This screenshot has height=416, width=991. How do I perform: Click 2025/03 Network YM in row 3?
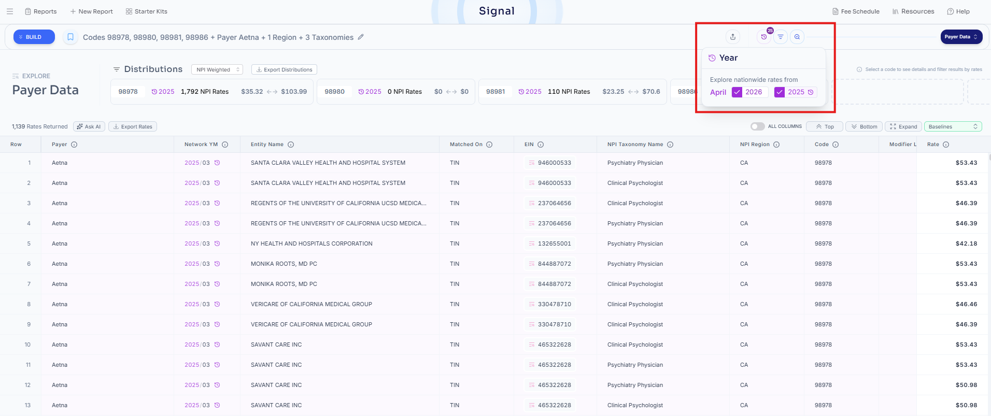tap(197, 203)
